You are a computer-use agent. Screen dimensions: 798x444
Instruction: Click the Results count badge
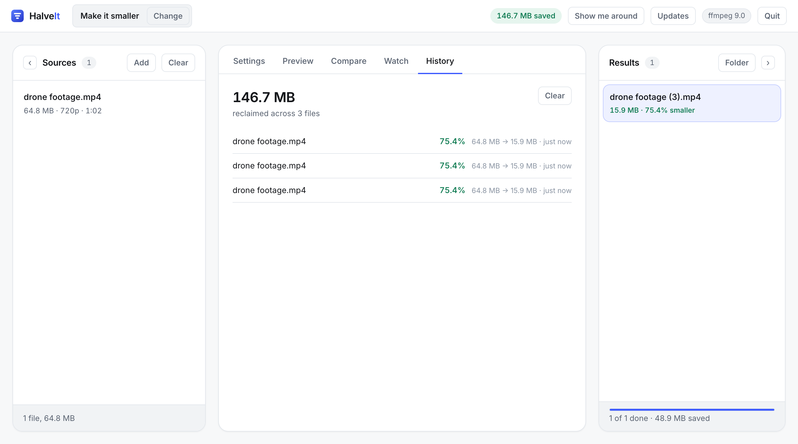[x=652, y=63]
